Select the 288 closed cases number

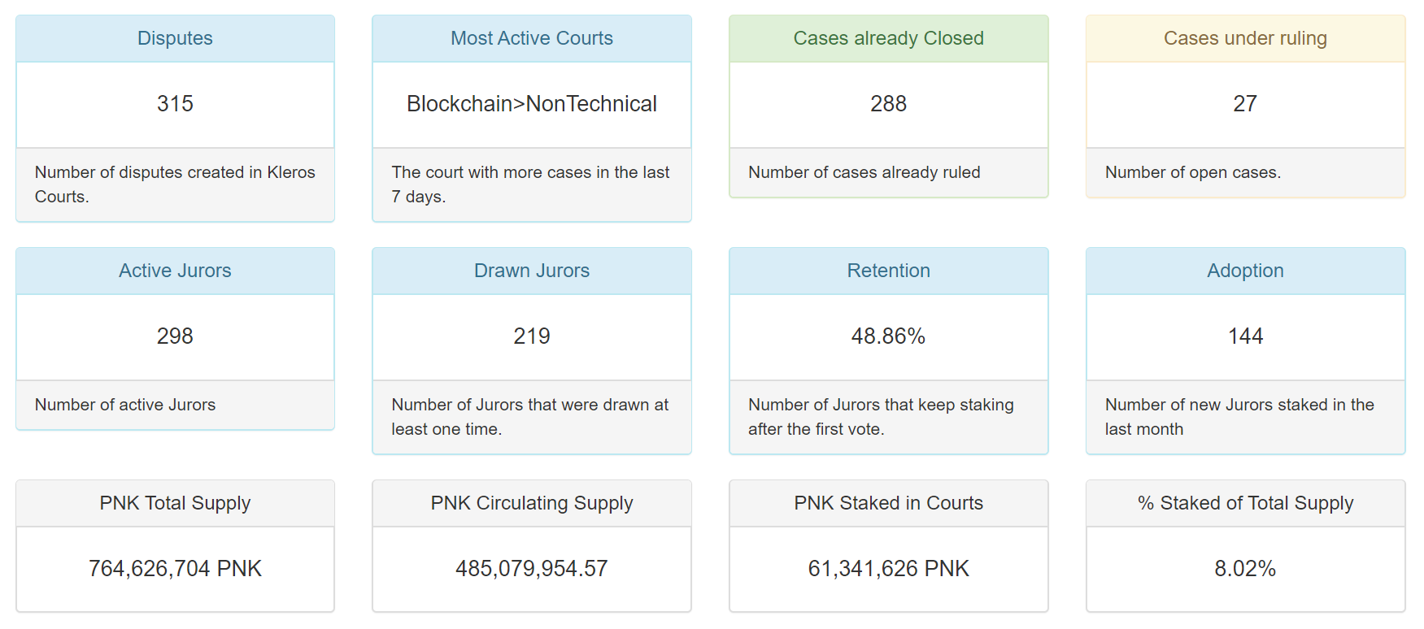point(889,104)
